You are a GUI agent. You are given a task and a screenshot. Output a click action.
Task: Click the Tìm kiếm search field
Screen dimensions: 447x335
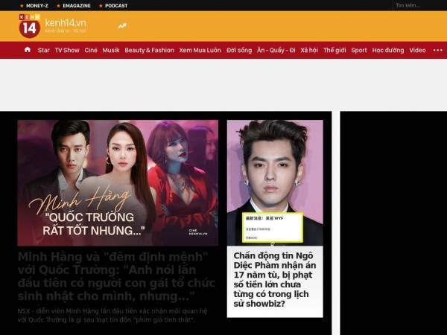pyautogui.click(x=419, y=5)
